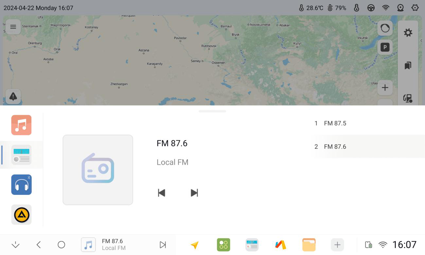Image resolution: width=425 pixels, height=255 pixels.
Task: Tap next track in bottom bar
Action: (x=163, y=245)
